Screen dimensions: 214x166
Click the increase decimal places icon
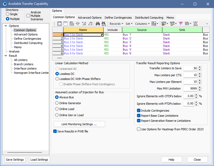pyautogui.click(x=84, y=24)
